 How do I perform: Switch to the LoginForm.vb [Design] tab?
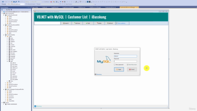click(x=68, y=7)
